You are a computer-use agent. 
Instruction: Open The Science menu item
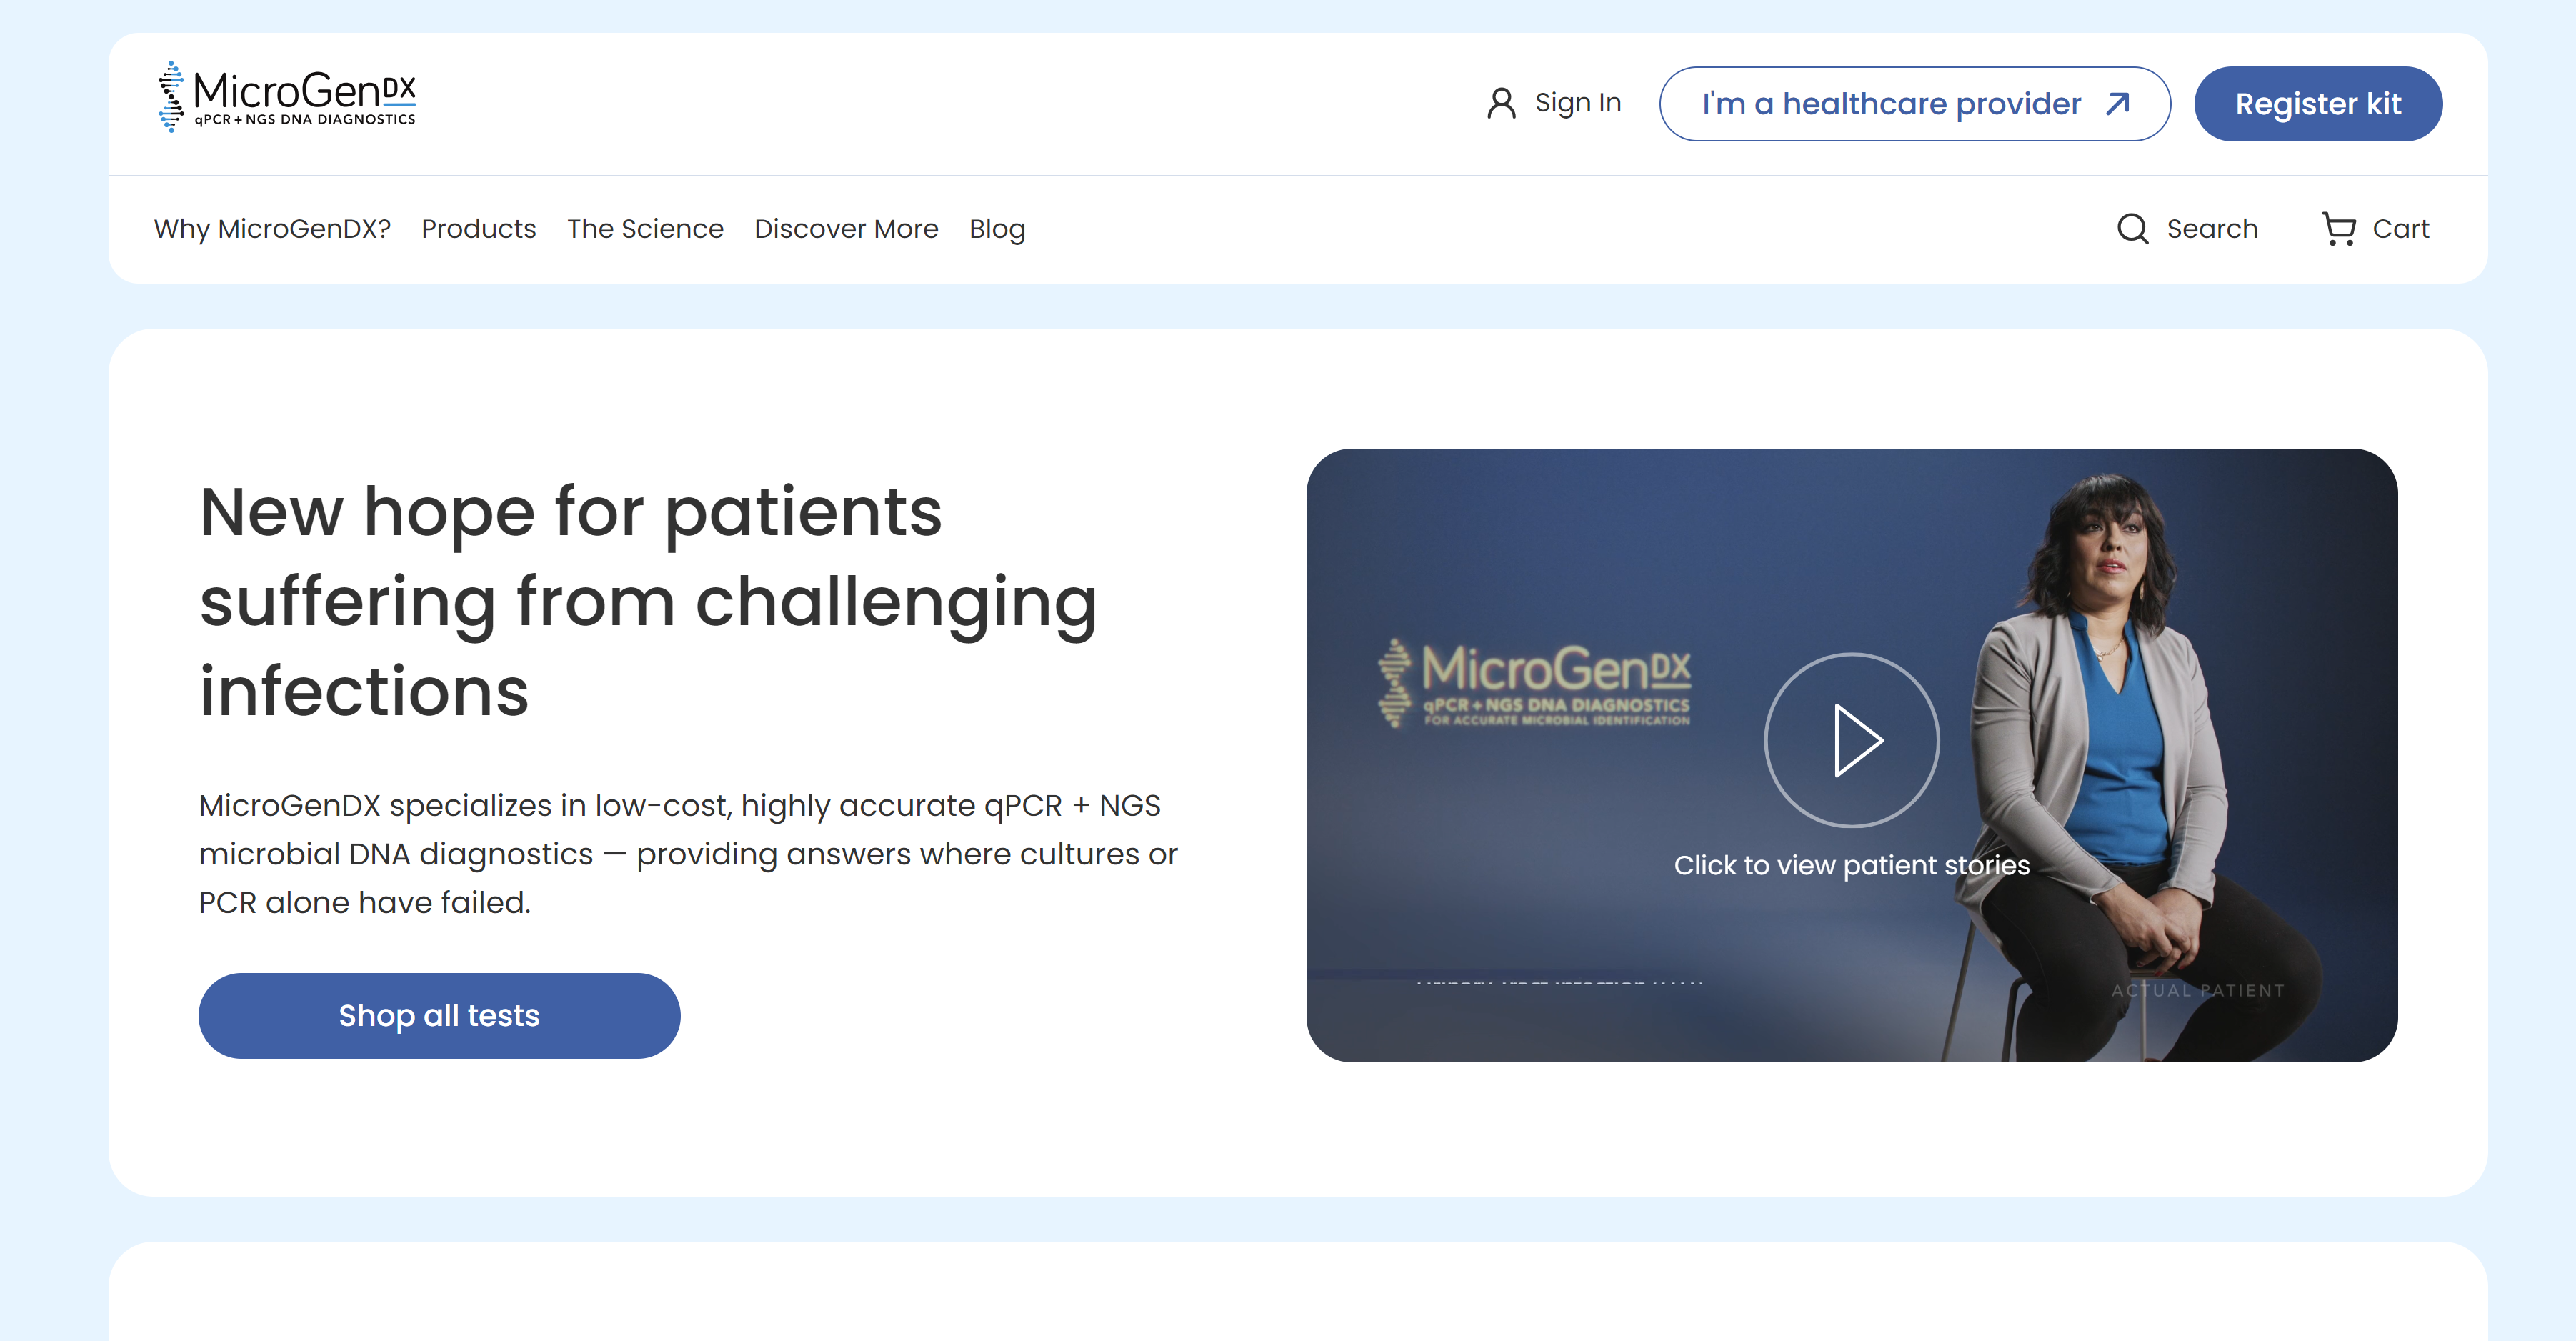(x=645, y=229)
